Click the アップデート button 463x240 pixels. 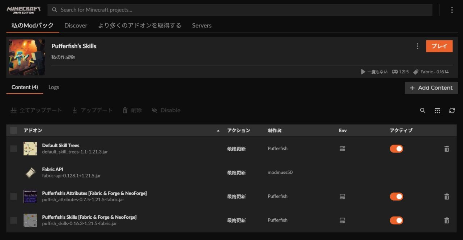pyautogui.click(x=92, y=110)
